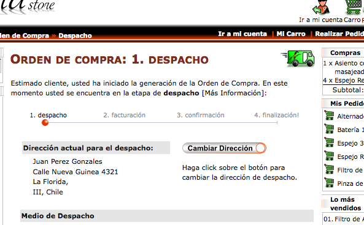Open the 'Pinza de' order link

(350, 183)
